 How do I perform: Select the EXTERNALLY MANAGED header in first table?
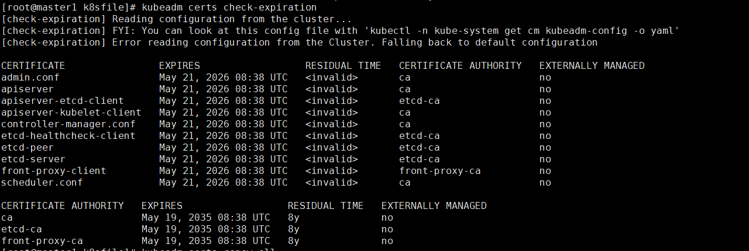click(x=592, y=65)
